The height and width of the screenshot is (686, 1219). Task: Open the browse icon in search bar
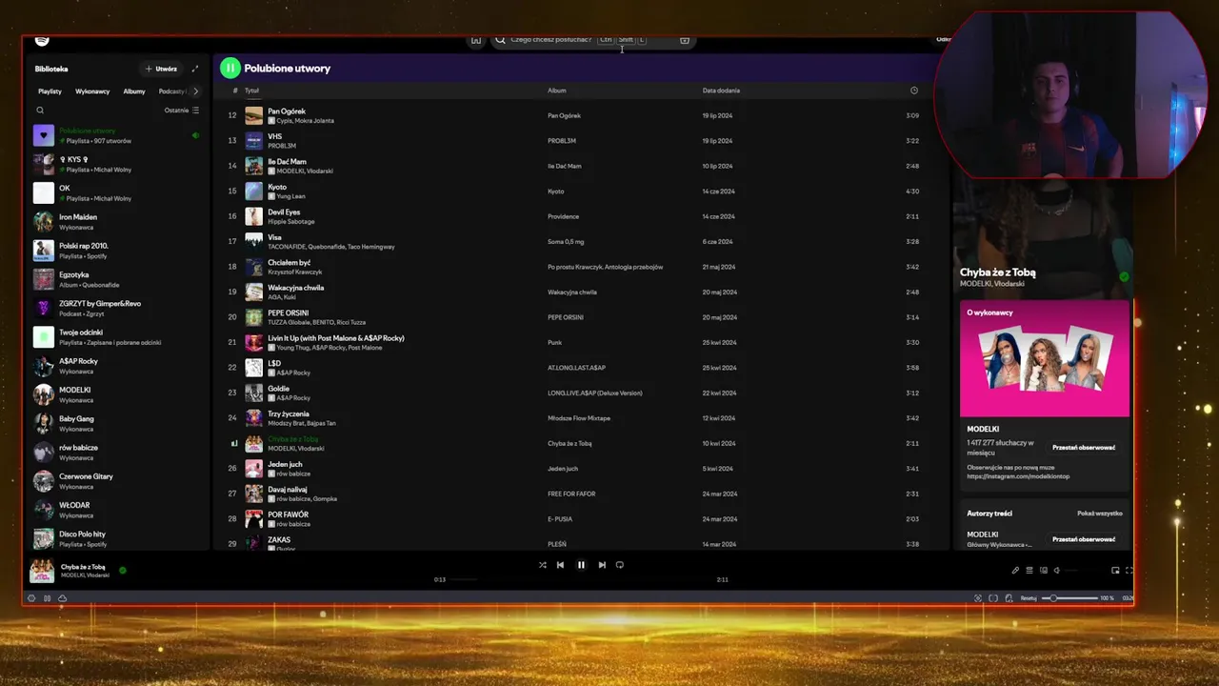(x=684, y=40)
